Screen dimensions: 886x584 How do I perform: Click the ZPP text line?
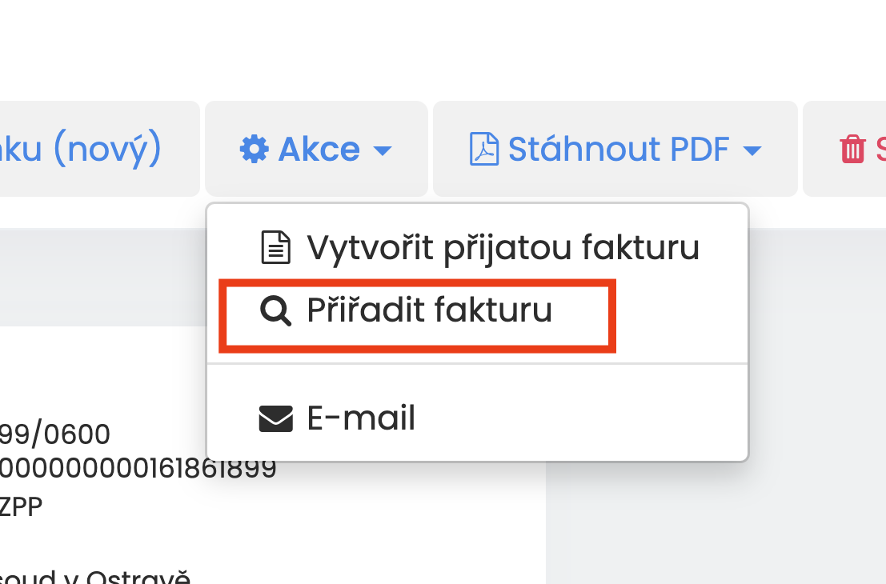click(x=21, y=506)
